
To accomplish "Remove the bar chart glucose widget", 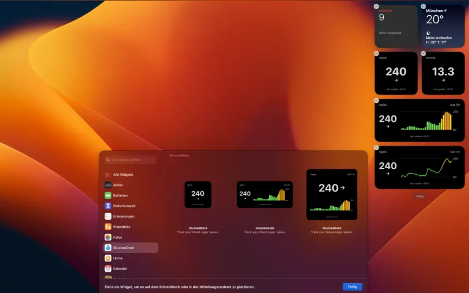I will [x=376, y=100].
